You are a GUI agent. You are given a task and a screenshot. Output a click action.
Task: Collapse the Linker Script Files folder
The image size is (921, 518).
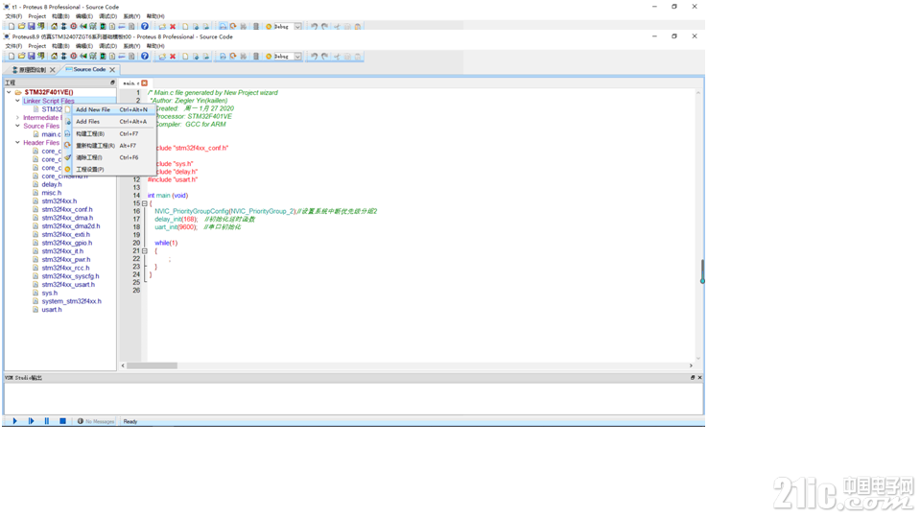point(17,101)
